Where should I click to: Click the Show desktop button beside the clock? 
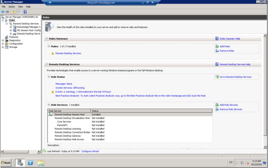point(265,163)
